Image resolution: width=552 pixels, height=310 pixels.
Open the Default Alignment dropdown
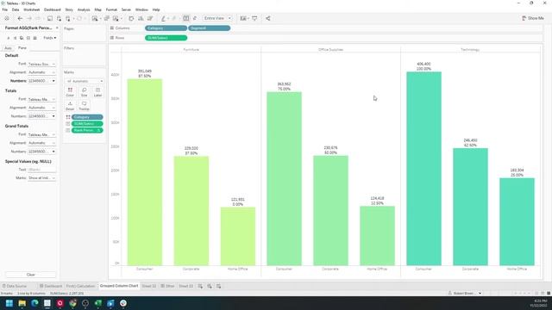[41, 72]
